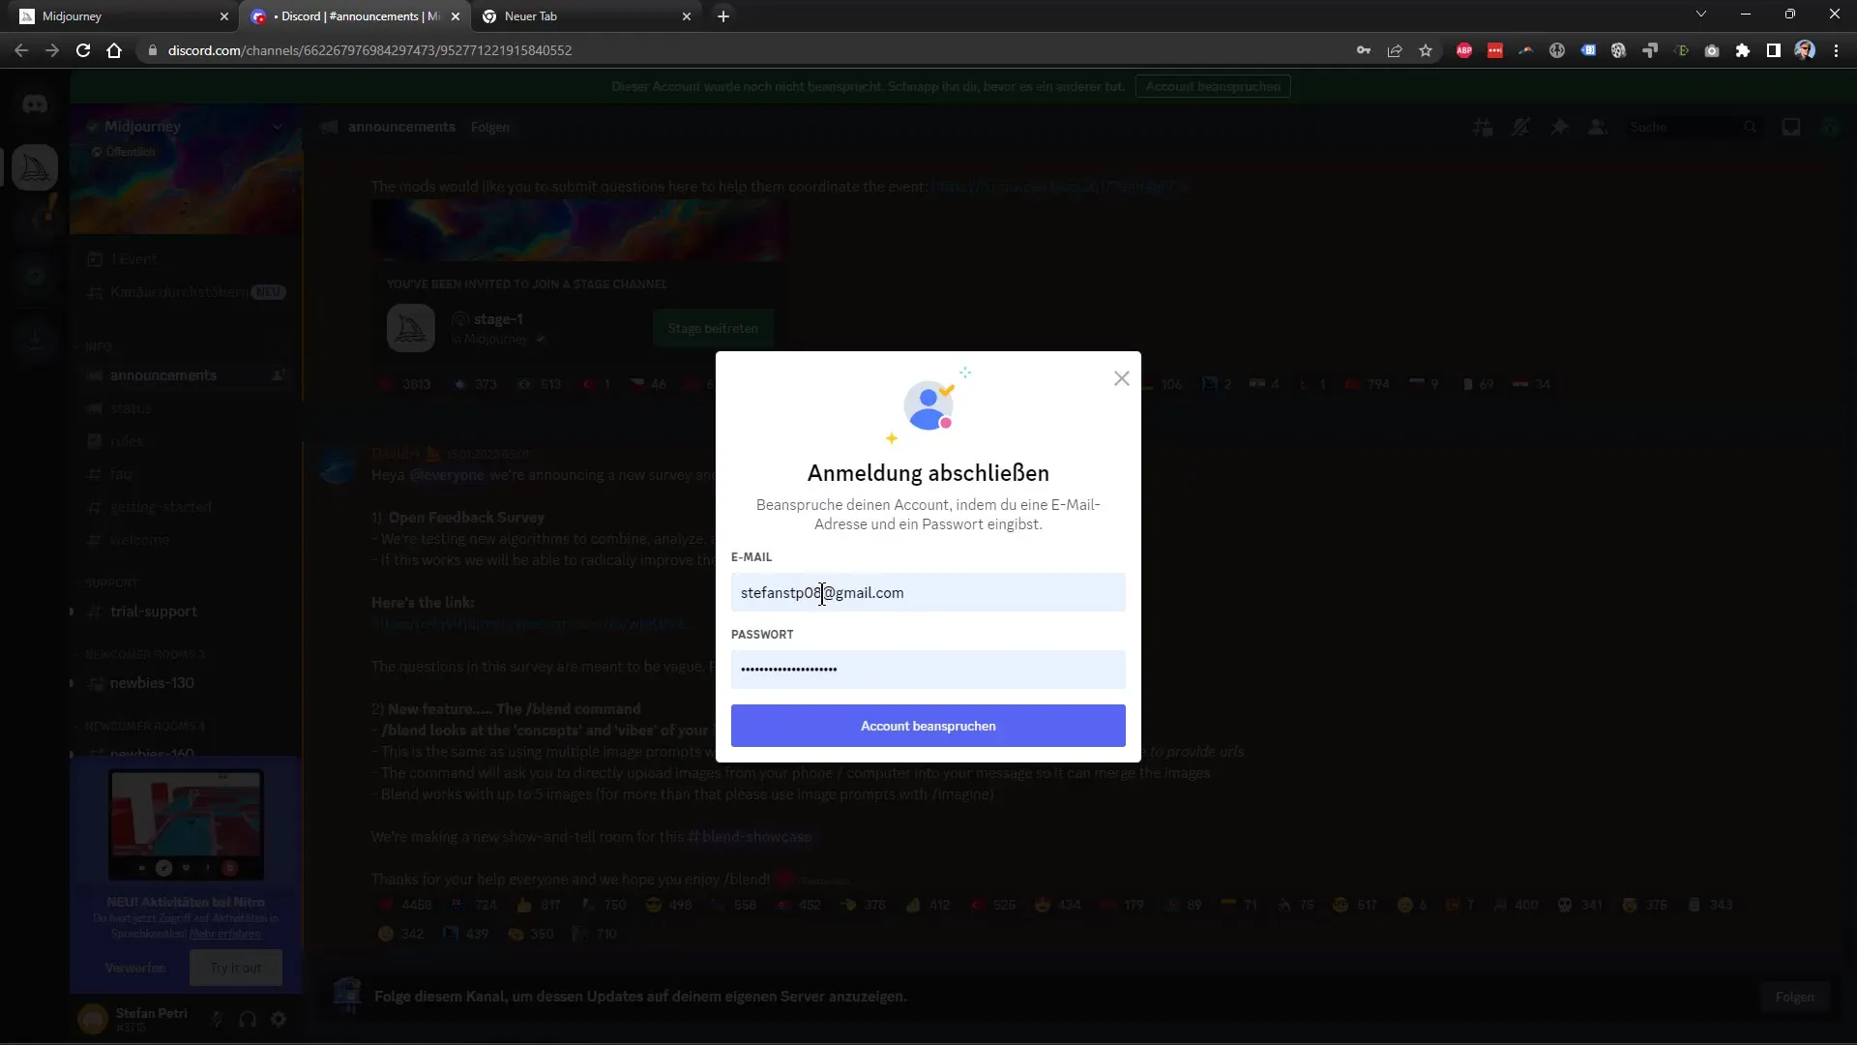The image size is (1857, 1045).
Task: Click the Suche search box
Action: [x=1693, y=127]
